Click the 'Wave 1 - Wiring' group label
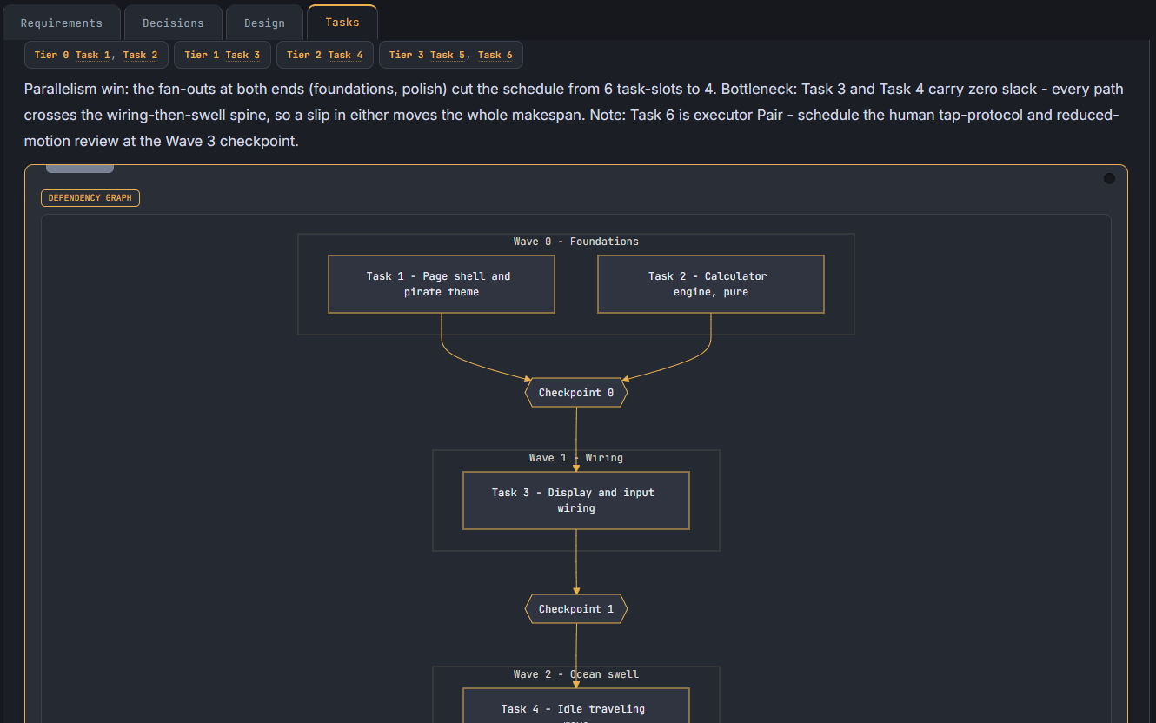1156x723 pixels. pos(576,458)
